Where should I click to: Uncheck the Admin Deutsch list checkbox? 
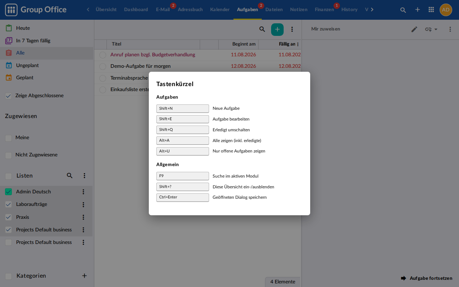[9, 192]
